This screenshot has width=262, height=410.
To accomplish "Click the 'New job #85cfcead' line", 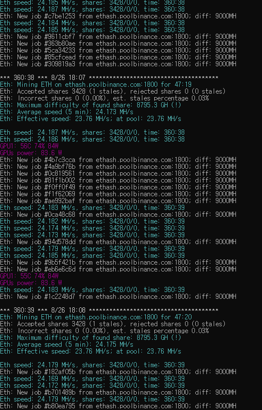I will (x=118, y=57).
